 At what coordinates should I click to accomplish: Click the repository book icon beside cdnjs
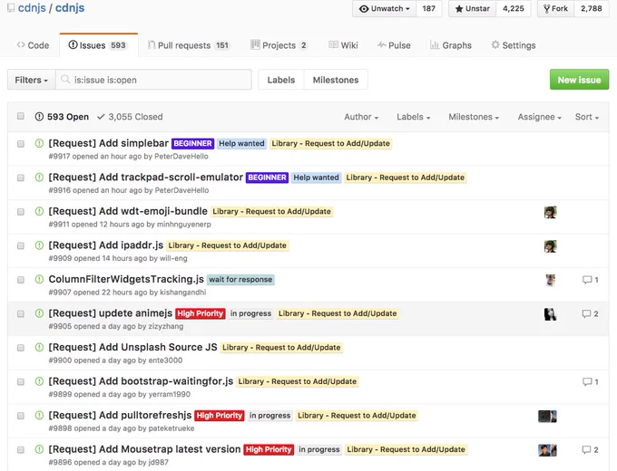pos(11,8)
